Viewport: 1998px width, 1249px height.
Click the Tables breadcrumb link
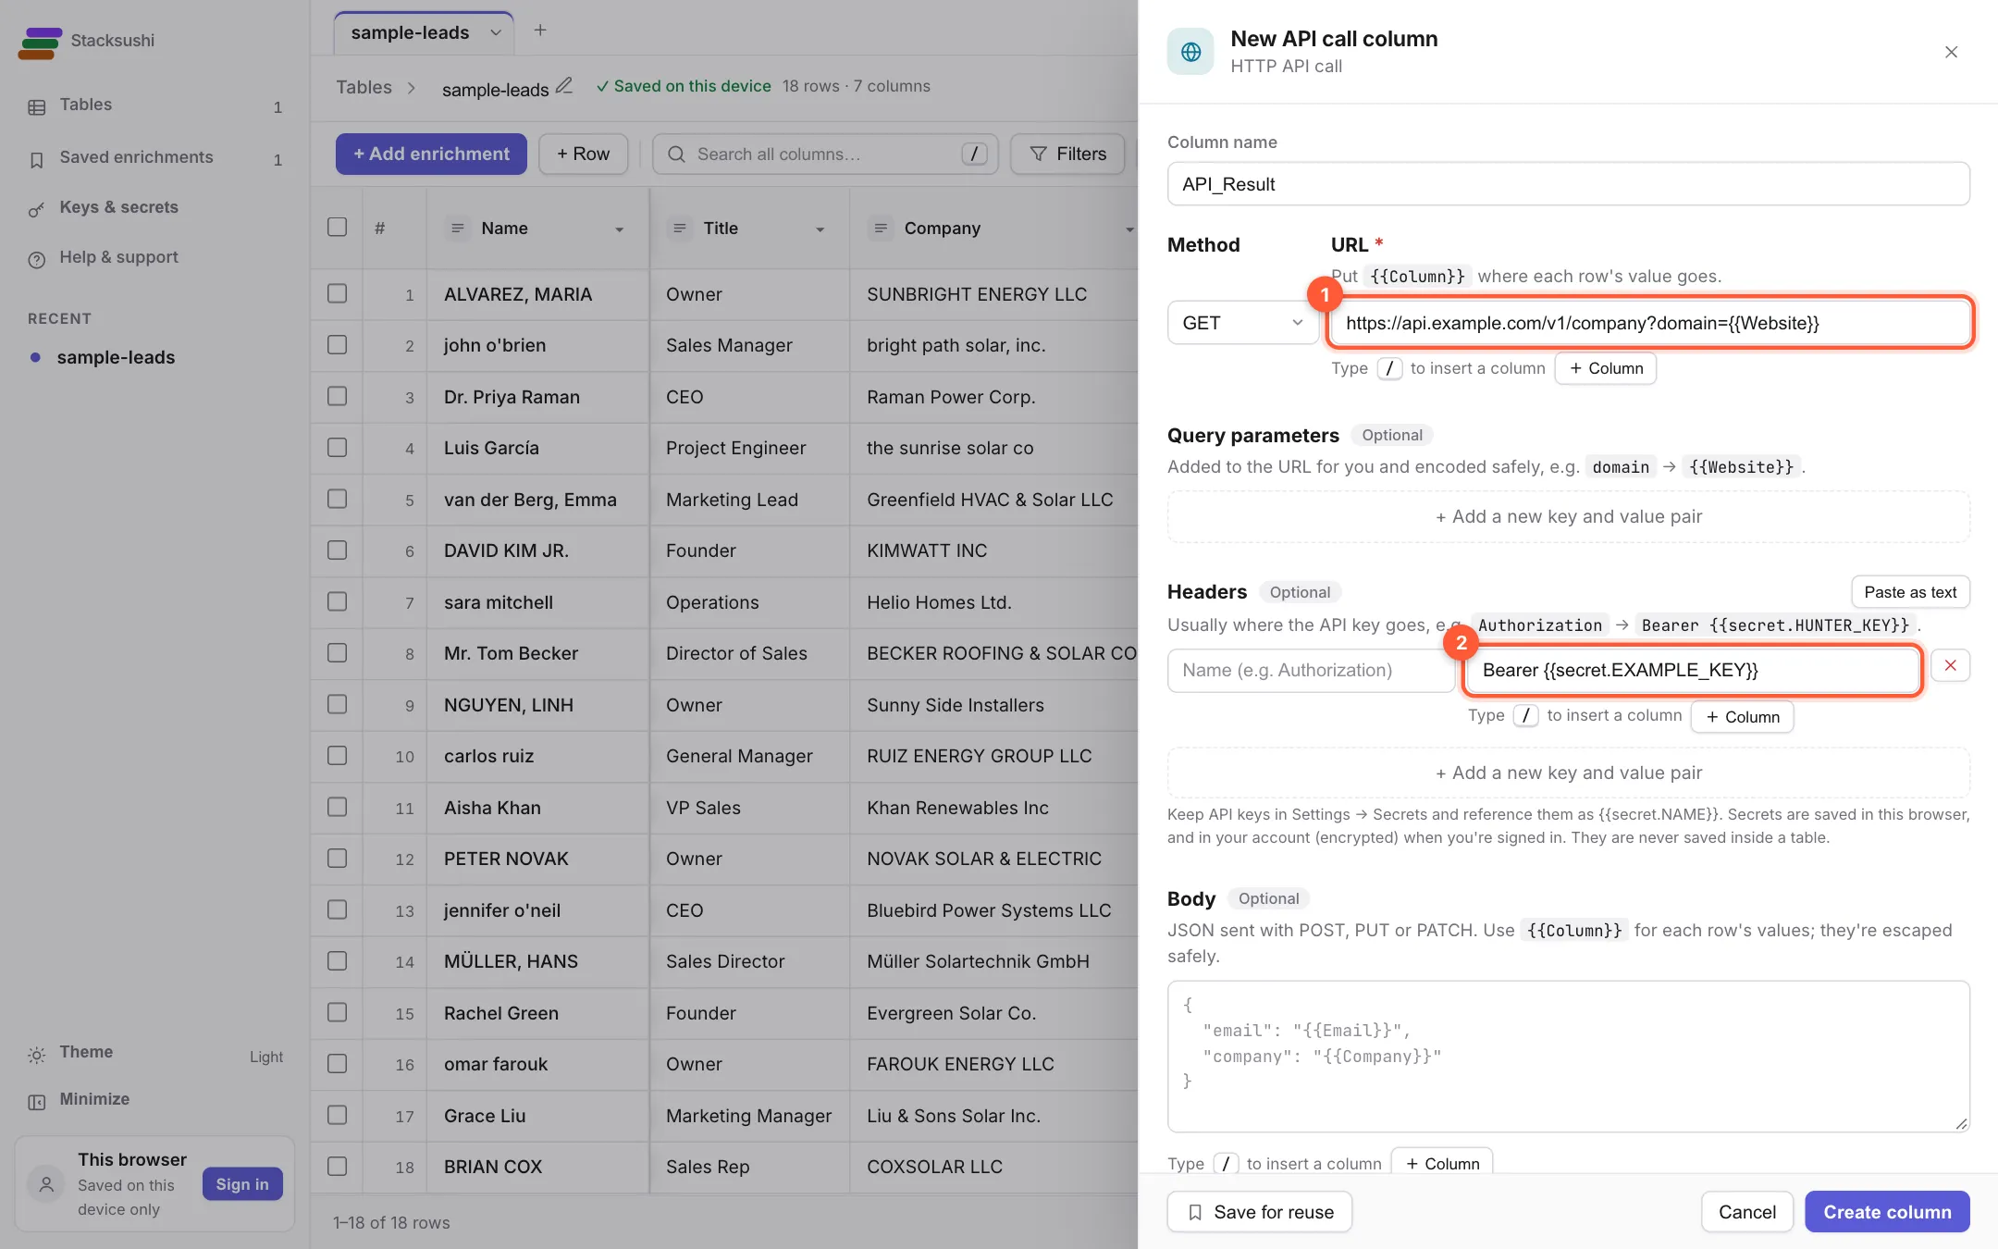364,87
